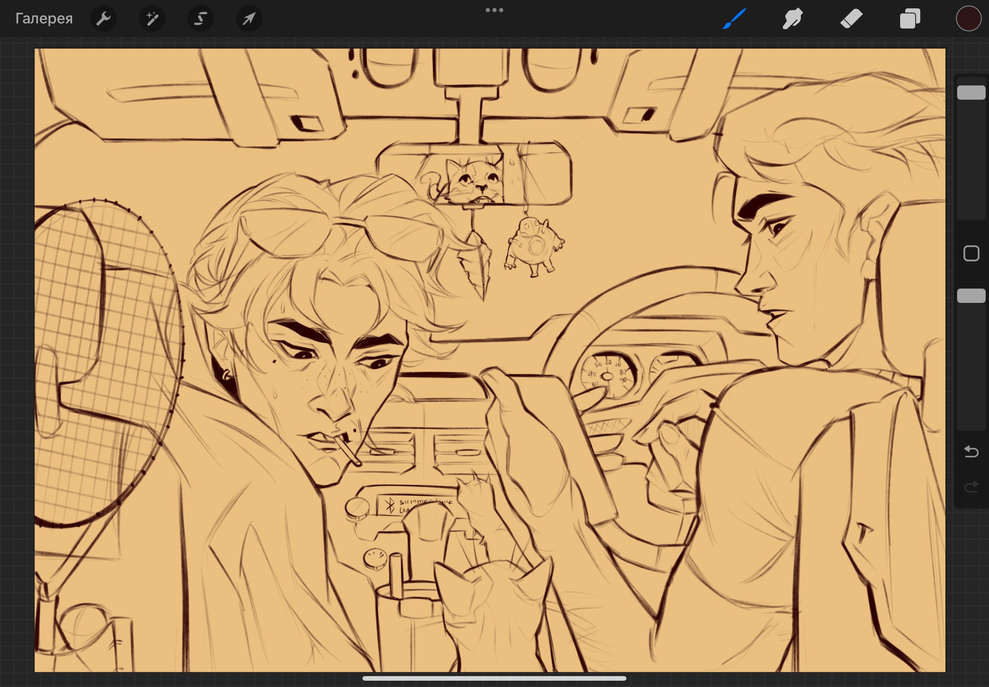Viewport: 989px width, 687px height.
Task: Open the Adjustments magic wand menu
Action: click(152, 18)
